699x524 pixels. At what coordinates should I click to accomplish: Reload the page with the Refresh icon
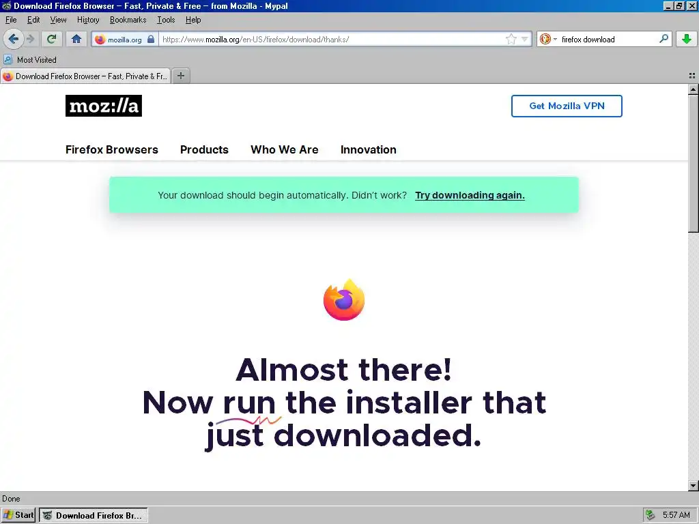click(x=52, y=39)
